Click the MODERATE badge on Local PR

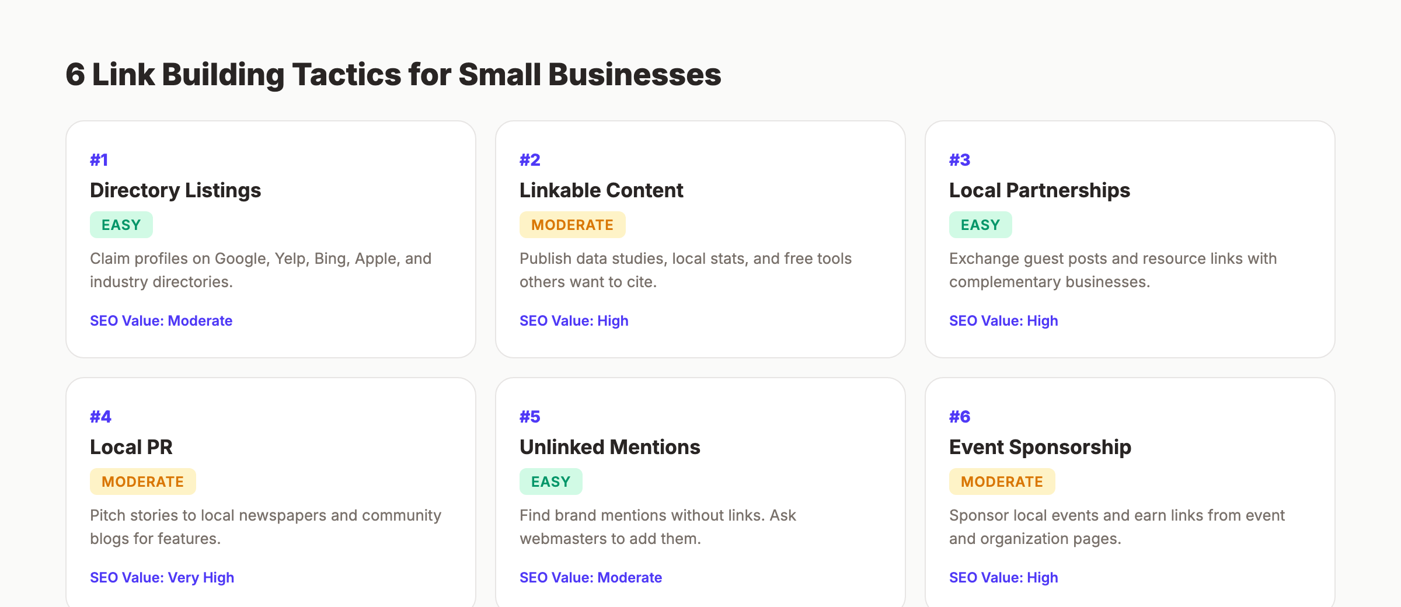pyautogui.click(x=142, y=481)
